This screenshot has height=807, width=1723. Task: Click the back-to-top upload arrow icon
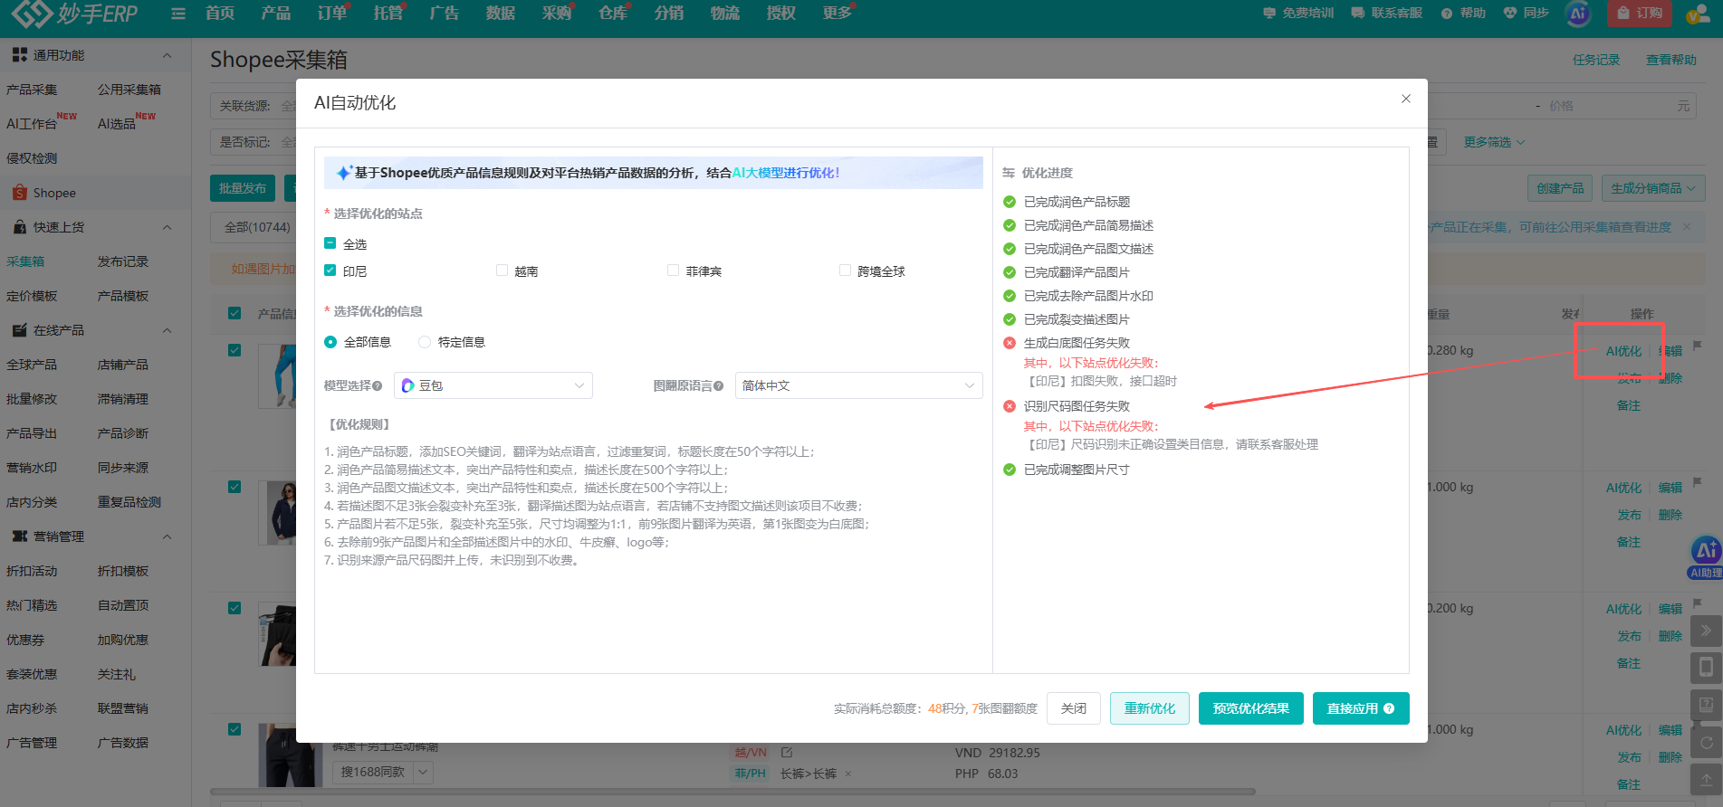pyautogui.click(x=1706, y=779)
